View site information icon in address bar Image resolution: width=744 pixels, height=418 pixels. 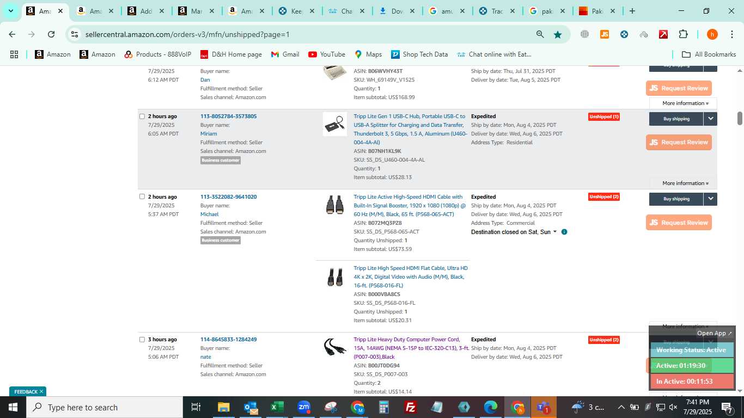pyautogui.click(x=75, y=34)
